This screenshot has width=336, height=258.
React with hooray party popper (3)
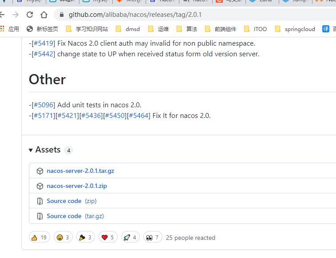click(86, 237)
